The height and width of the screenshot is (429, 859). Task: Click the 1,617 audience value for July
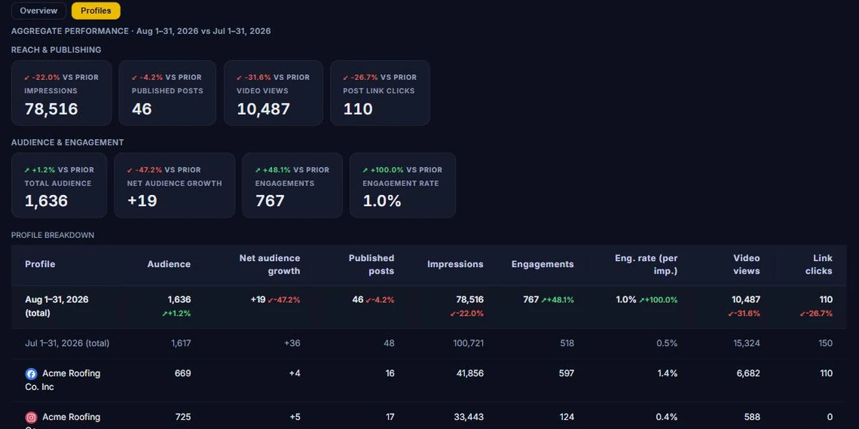181,343
